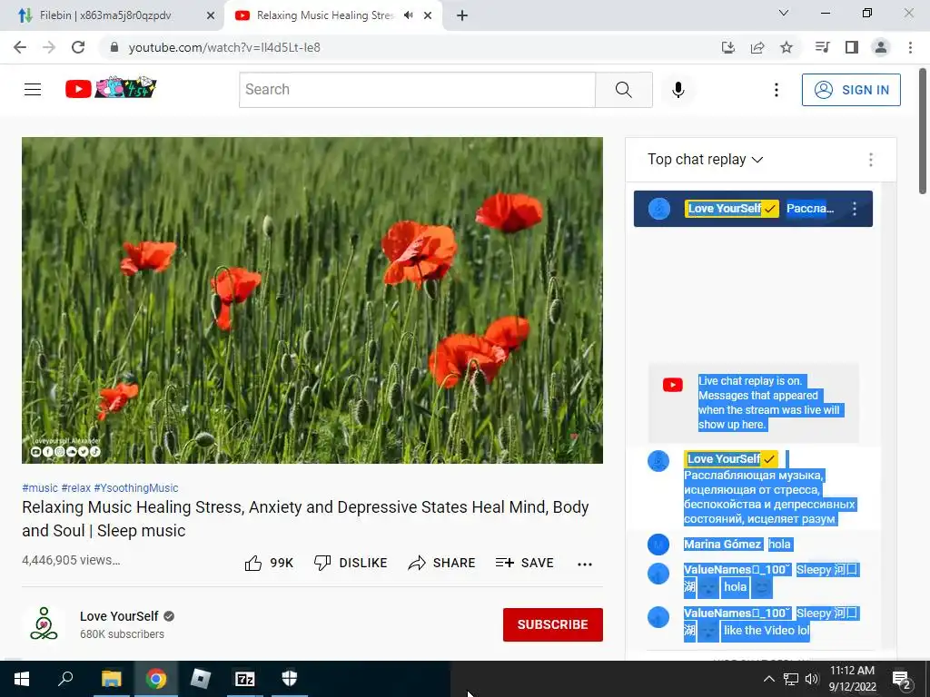Open media controls icon in toolbar
Image resolution: width=930 pixels, height=697 pixels.
pos(822,47)
